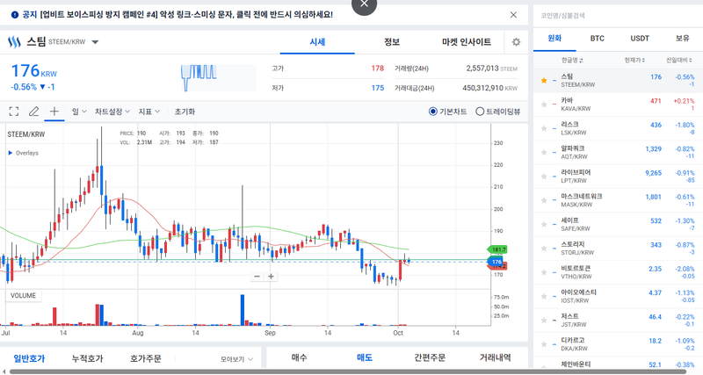The width and height of the screenshot is (703, 375).
Task: Open the 매수 buy order tab
Action: click(300, 357)
